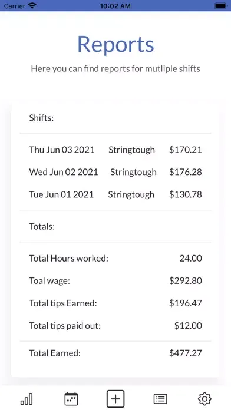This screenshot has height=410, width=231.
Task: Tap the $176.28 shift amount
Action: coord(186,172)
